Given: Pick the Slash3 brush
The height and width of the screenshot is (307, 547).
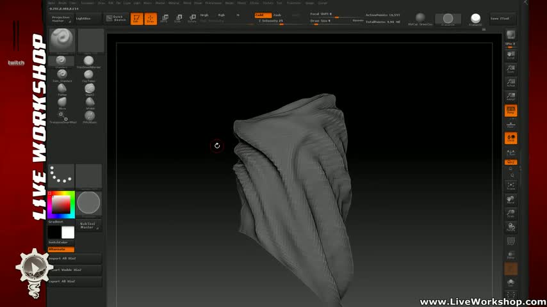Looking at the screenshot, I should pos(89,90).
